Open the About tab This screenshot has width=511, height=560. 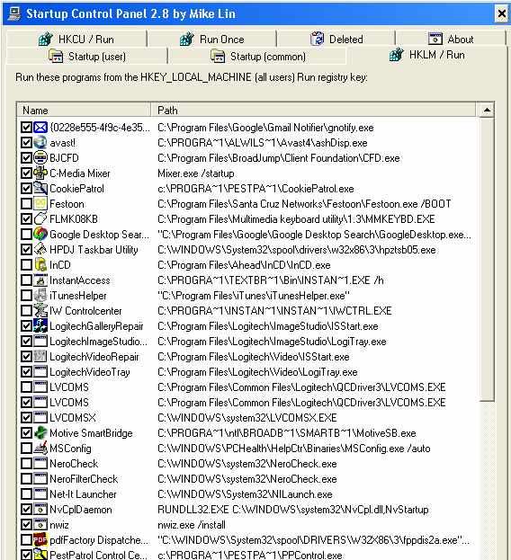pos(451,39)
